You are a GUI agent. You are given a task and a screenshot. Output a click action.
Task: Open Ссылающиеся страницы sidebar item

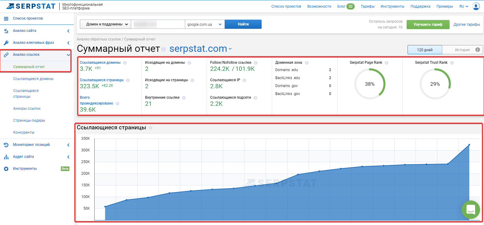26,93
